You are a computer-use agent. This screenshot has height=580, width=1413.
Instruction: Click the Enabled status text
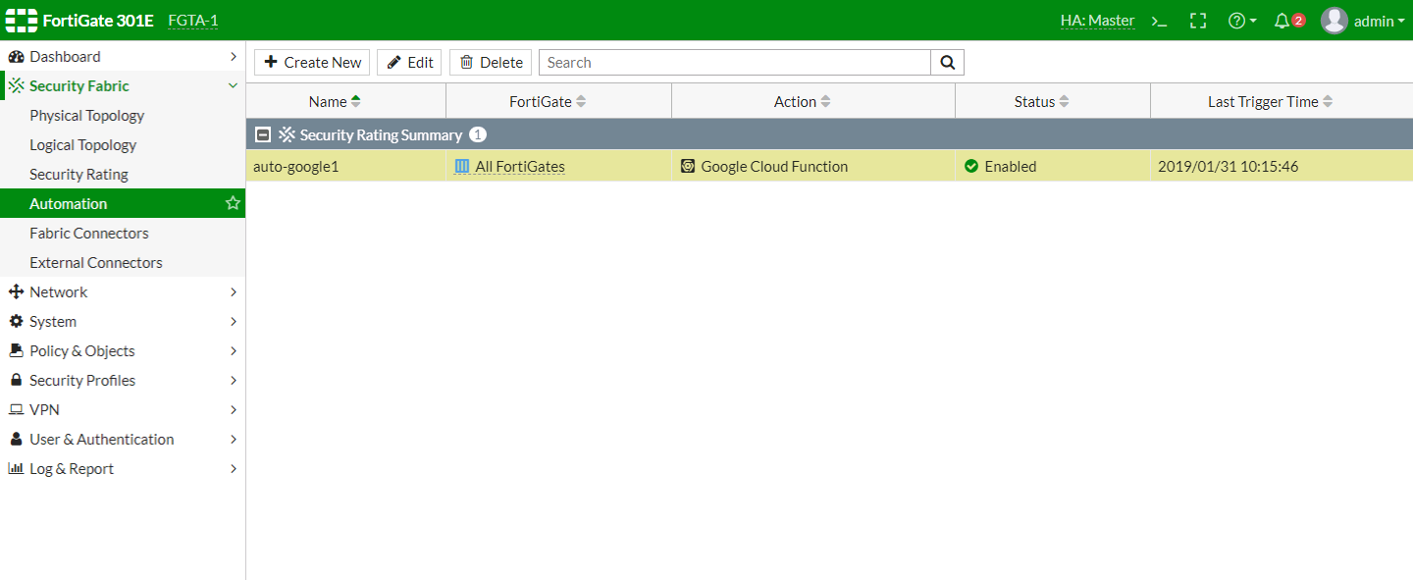[x=1011, y=167]
